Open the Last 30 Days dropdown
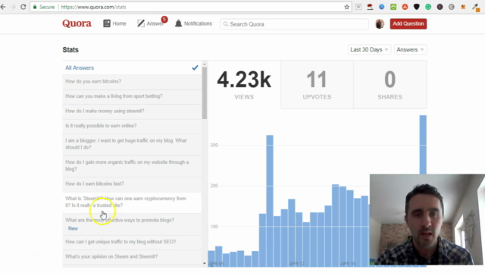The width and height of the screenshot is (485, 273). [369, 50]
